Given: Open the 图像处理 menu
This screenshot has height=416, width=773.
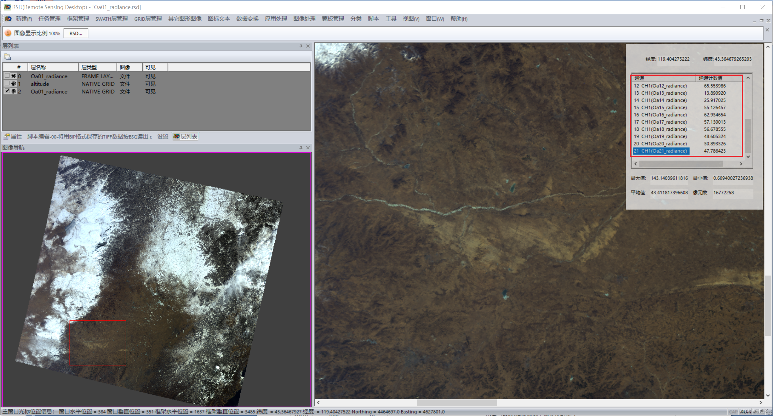Looking at the screenshot, I should pos(304,19).
